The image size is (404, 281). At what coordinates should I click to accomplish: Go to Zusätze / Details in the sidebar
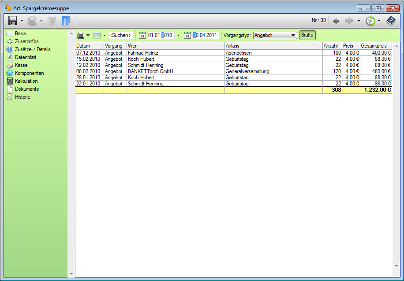coord(33,49)
